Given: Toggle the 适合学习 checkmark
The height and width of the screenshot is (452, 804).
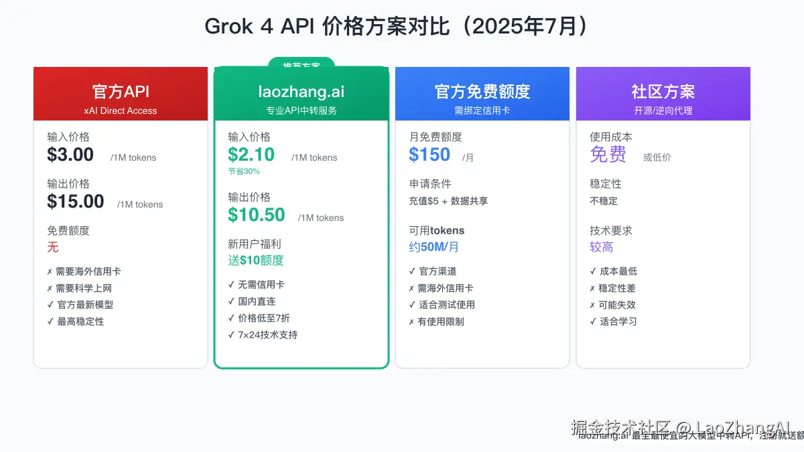Looking at the screenshot, I should (x=592, y=321).
